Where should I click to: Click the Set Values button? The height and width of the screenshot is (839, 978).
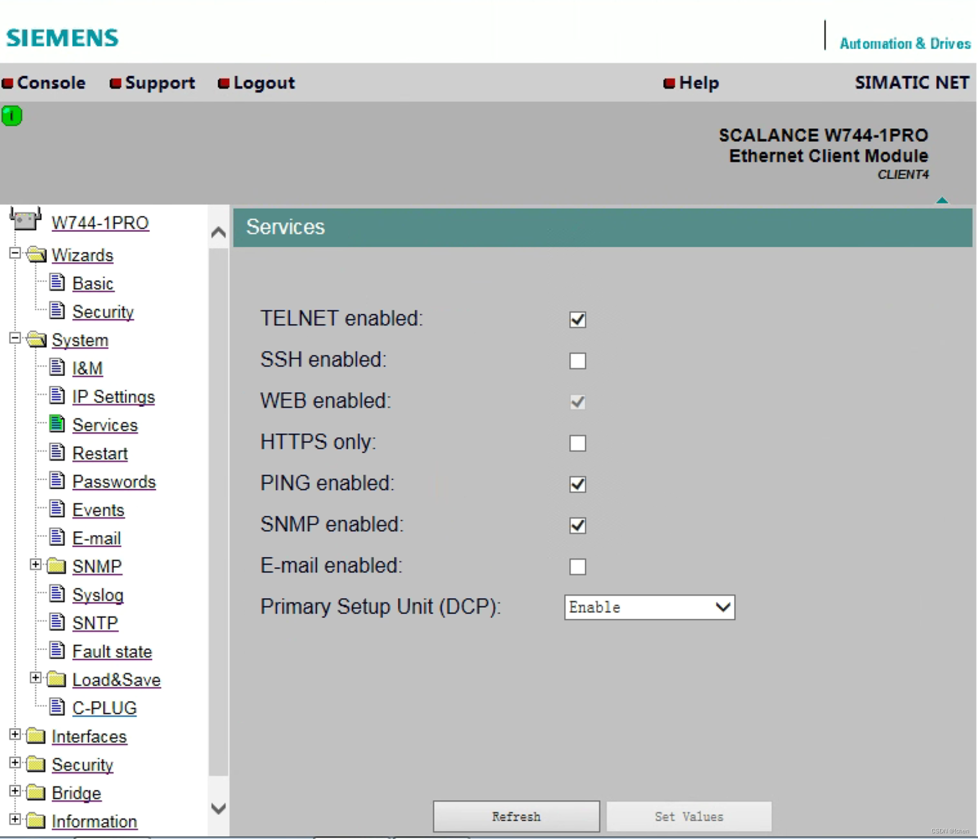tap(689, 816)
